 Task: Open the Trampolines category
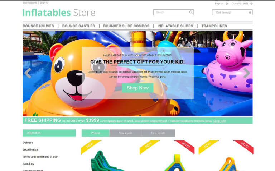click(214, 26)
